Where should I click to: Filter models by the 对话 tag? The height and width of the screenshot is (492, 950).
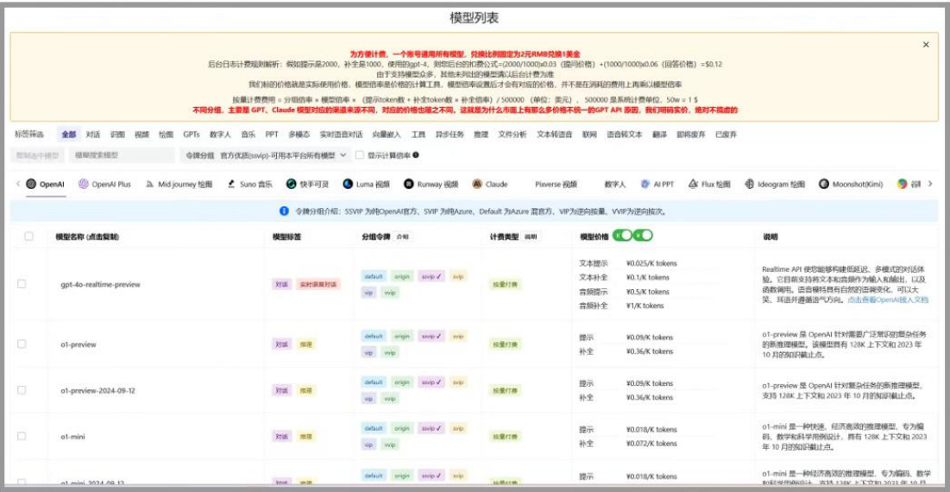[92, 135]
